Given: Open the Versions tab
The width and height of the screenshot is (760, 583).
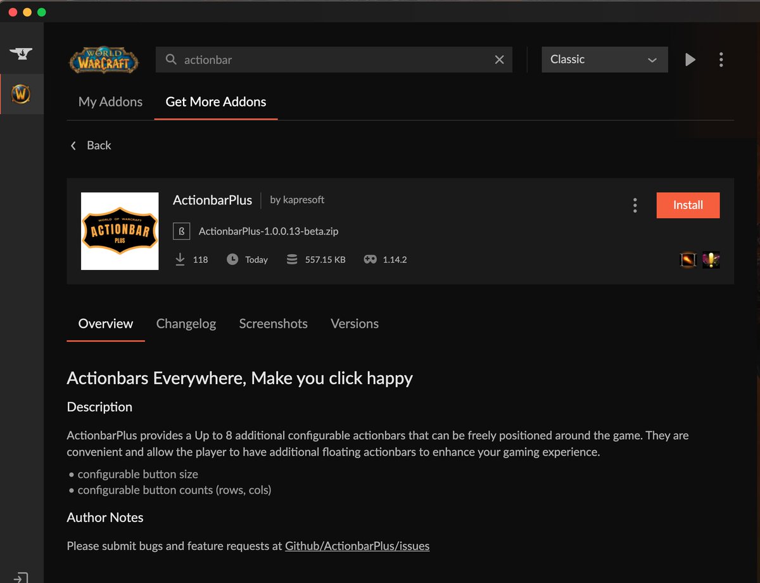Looking at the screenshot, I should (x=355, y=324).
